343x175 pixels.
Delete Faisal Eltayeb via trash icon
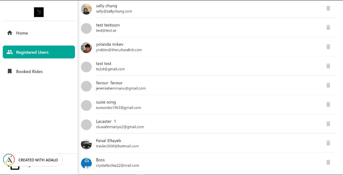(x=328, y=143)
